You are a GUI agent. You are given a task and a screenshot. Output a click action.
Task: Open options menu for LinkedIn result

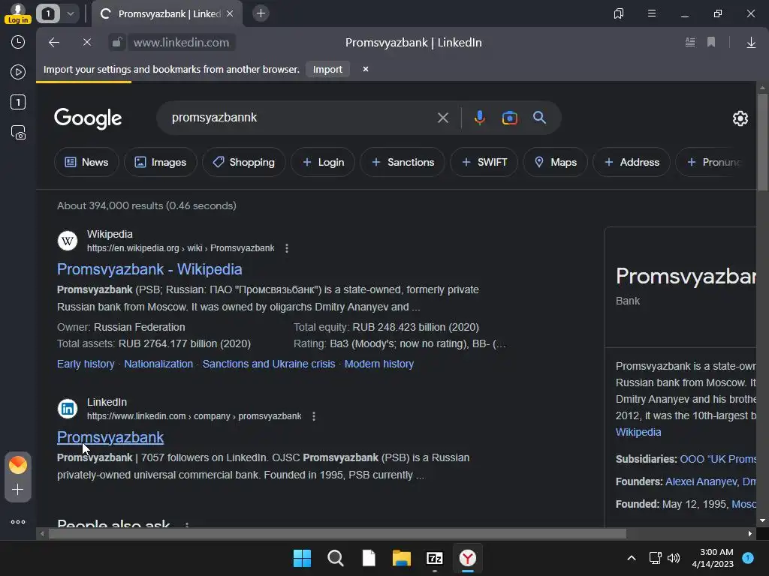(314, 416)
